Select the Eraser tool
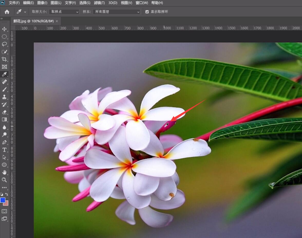 4,112
